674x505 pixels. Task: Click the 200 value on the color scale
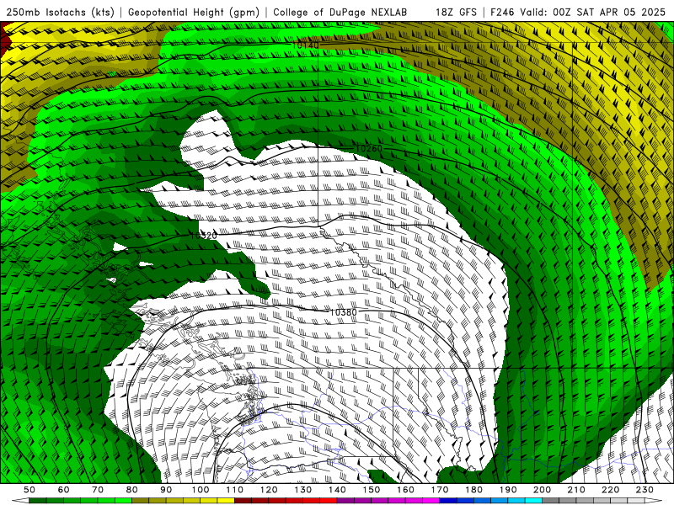(542, 490)
